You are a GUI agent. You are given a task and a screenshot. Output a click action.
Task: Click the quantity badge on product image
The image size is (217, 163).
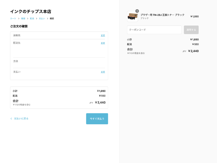coord(137,11)
